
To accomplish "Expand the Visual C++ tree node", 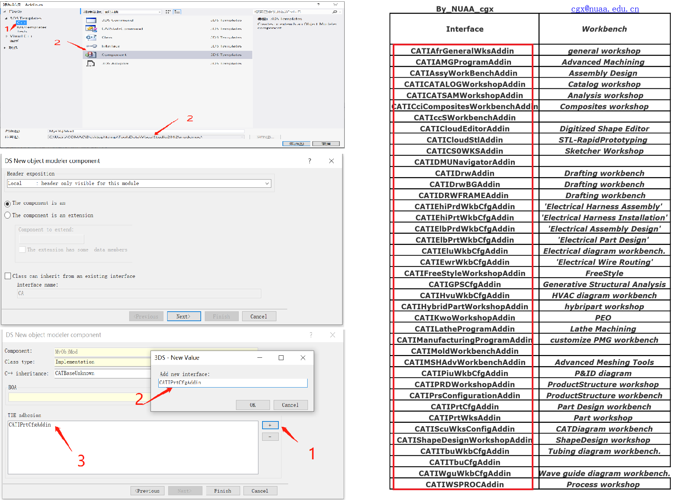I will point(6,36).
